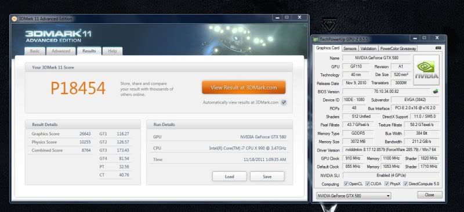Image resolution: width=464 pixels, height=212 pixels.
Task: Toggle the PhysX checkbox
Action: click(x=387, y=184)
